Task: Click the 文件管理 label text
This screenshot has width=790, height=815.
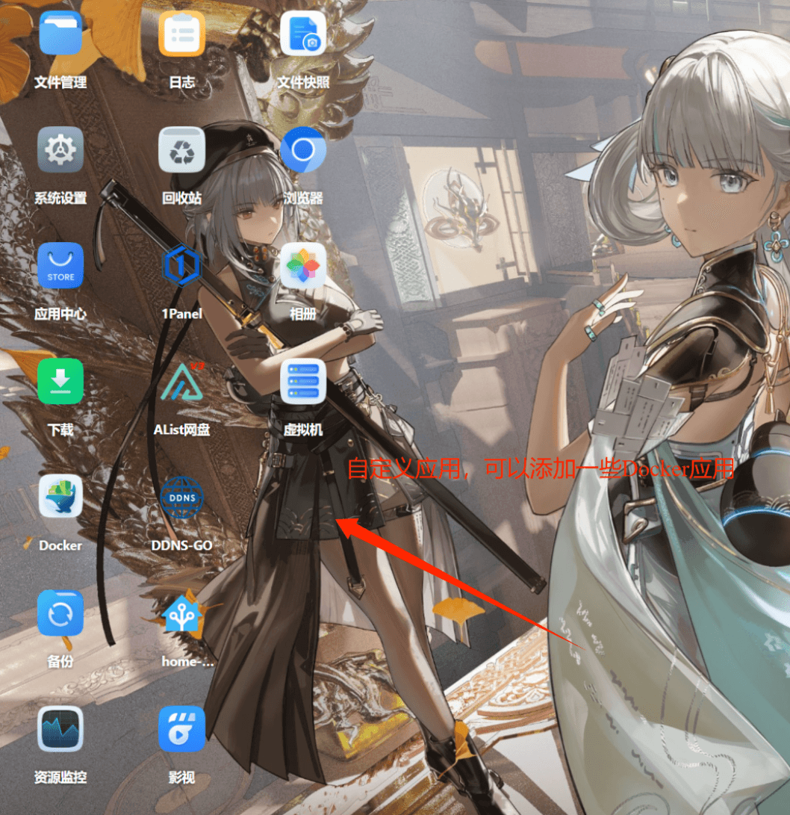Action: [x=60, y=82]
